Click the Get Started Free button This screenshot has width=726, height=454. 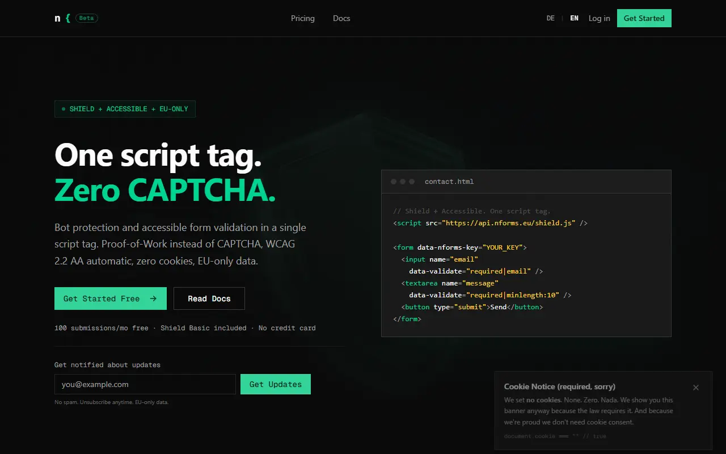click(x=111, y=299)
